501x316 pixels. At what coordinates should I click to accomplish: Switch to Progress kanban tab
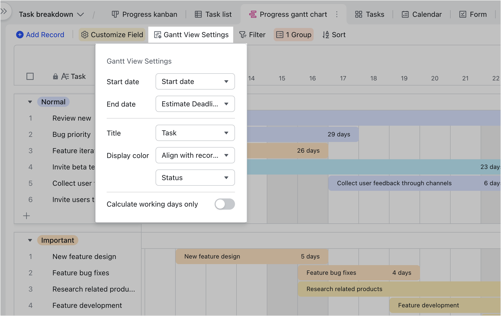[144, 14]
